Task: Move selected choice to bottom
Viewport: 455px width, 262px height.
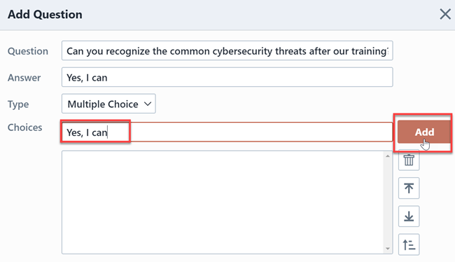Action: pos(409,216)
